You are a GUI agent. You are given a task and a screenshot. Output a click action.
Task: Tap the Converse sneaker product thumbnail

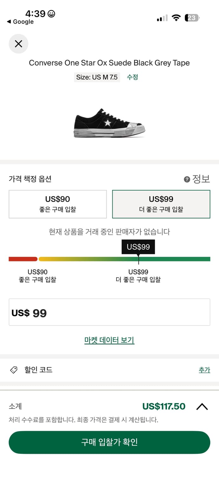pyautogui.click(x=109, y=123)
